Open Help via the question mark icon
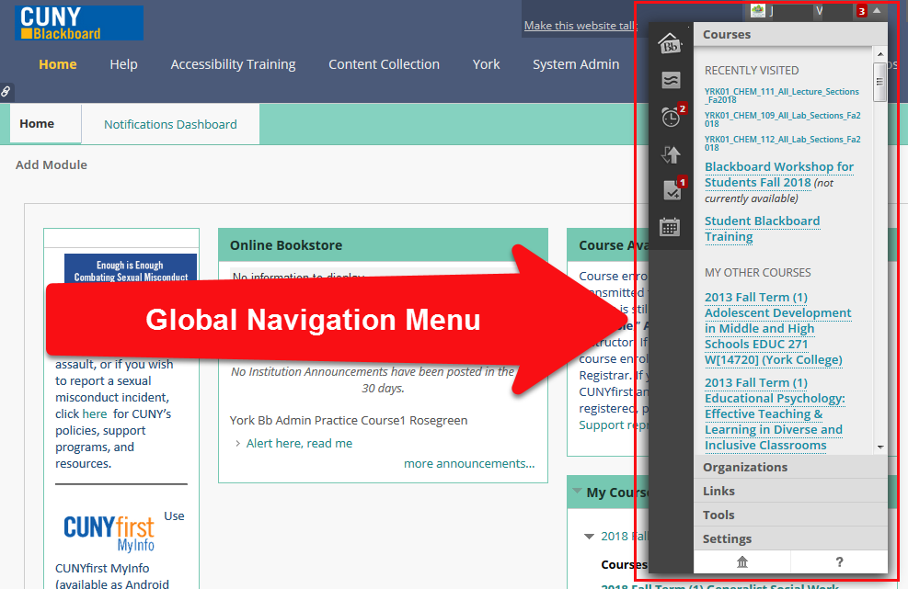 839,561
